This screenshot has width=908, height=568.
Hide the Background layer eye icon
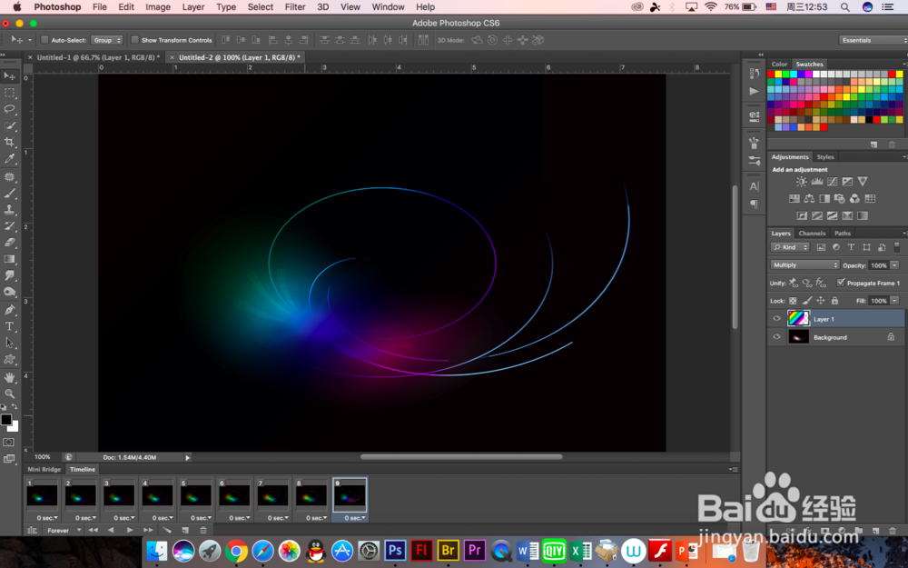[x=776, y=337]
